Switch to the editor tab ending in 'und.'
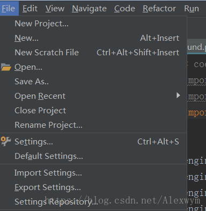The width and height of the screenshot is (206, 211). pyautogui.click(x=196, y=47)
